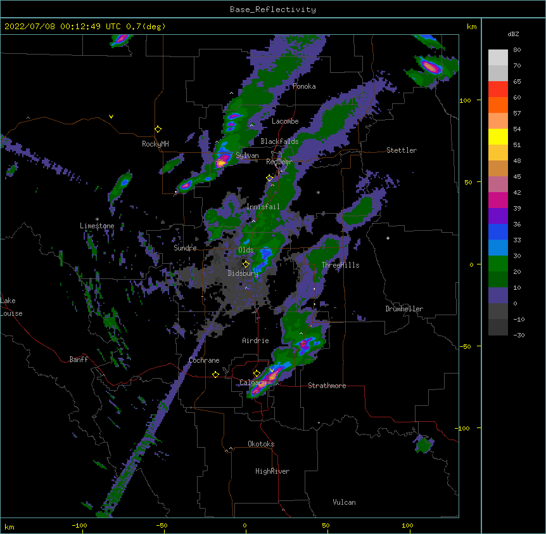This screenshot has width=546, height=534.
Task: Click the Innisfail city label
Action: [x=263, y=207]
